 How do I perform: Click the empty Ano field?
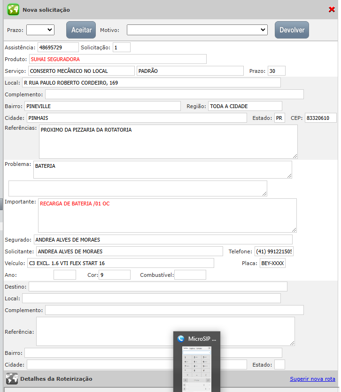[x=65, y=275]
